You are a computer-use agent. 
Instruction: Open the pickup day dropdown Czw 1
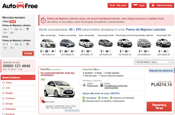[x=8, y=29]
